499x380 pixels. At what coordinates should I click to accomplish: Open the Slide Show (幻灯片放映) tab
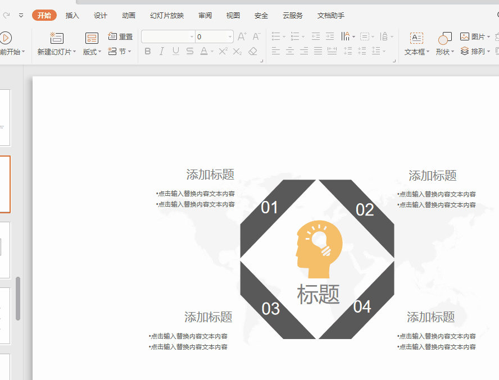pyautogui.click(x=167, y=16)
